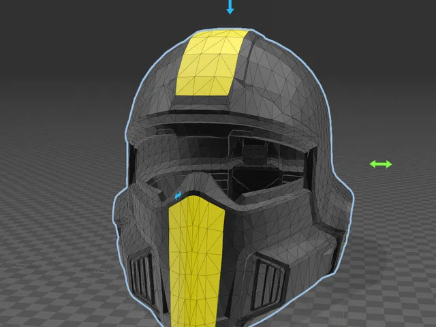436x327 pixels.
Task: Select the yellow stripe on helmet crown
Action: 212,63
